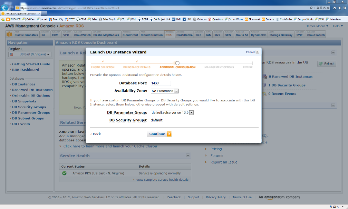
Task: Click the Database Port input field
Action: coord(161,83)
